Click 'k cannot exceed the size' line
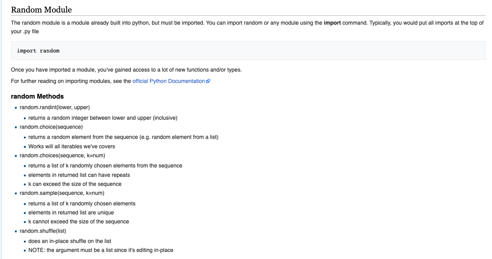492x259 pixels. coord(79,221)
